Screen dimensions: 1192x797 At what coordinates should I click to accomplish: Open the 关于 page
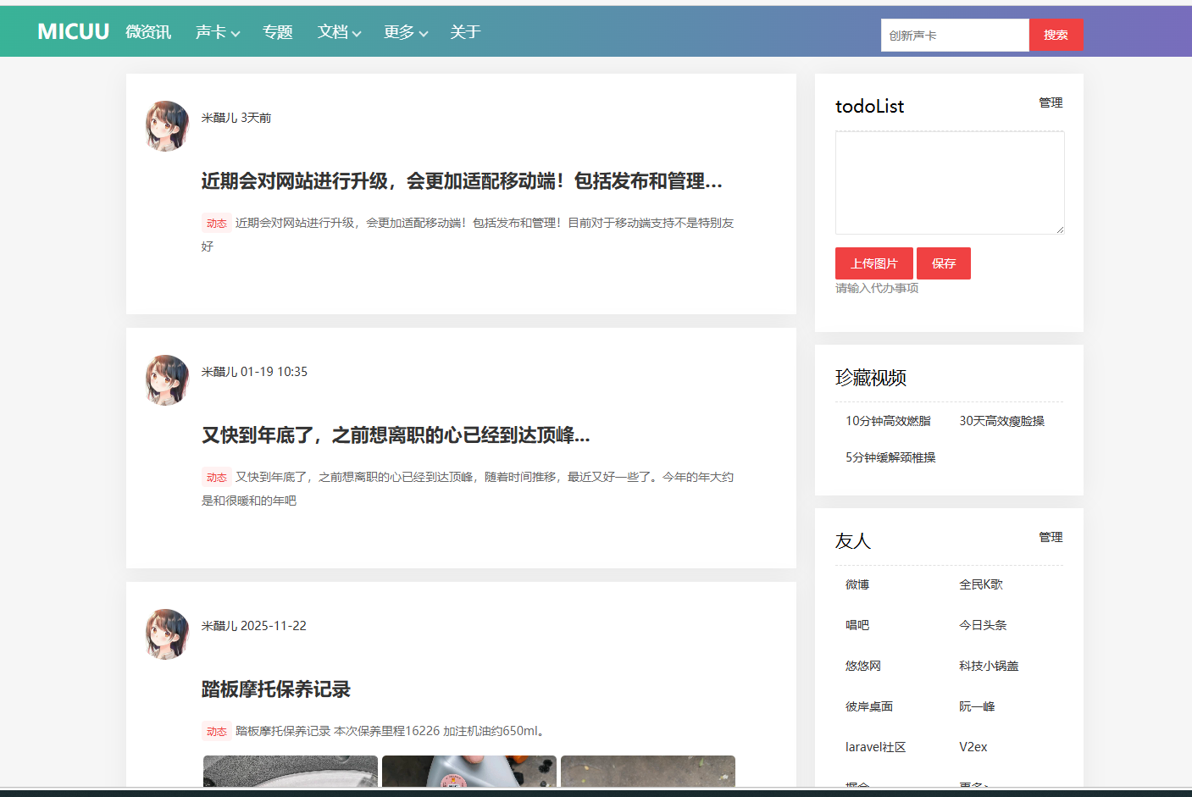pyautogui.click(x=465, y=32)
